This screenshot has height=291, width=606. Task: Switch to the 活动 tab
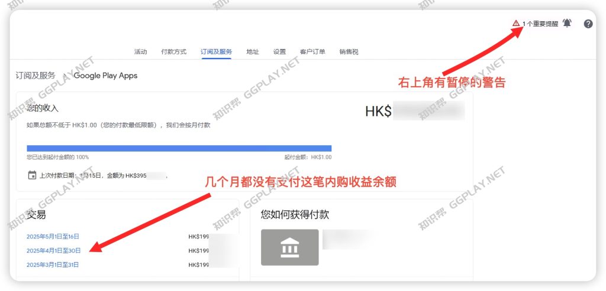pos(140,51)
